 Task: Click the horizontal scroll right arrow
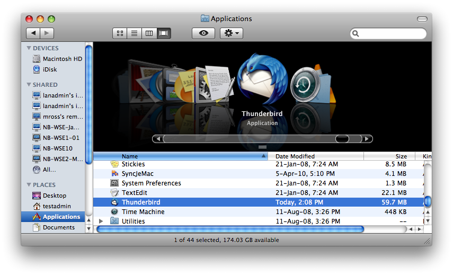420,229
